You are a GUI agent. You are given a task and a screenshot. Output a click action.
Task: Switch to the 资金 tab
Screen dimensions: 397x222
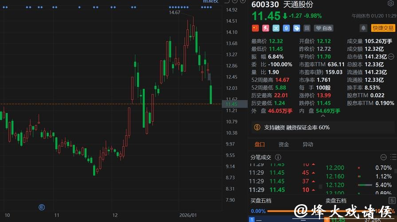click(x=283, y=144)
